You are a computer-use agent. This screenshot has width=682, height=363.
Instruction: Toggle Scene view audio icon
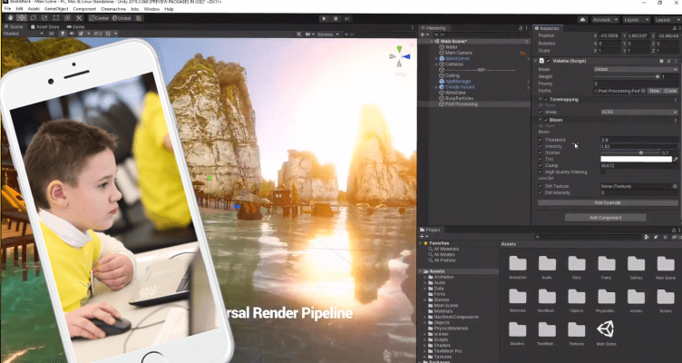[x=72, y=34]
